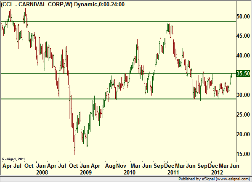Select the upper horizontal line near 48.50
The height and width of the screenshot is (182, 252).
point(118,22)
